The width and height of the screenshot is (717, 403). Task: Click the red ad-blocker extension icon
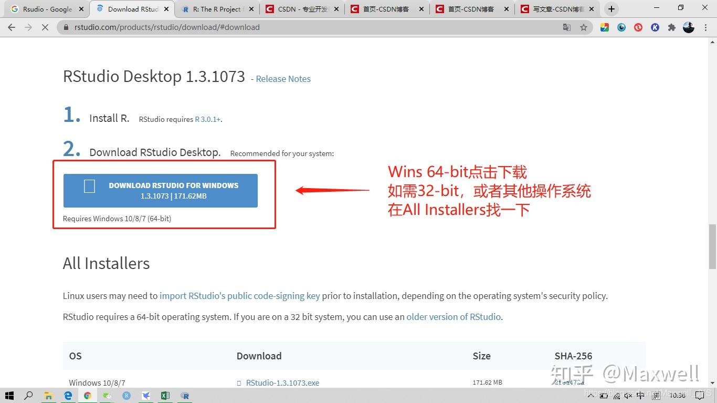(638, 27)
